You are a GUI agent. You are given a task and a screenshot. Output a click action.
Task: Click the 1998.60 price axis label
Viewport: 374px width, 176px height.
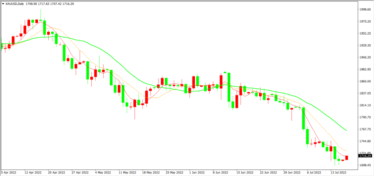(x=365, y=10)
